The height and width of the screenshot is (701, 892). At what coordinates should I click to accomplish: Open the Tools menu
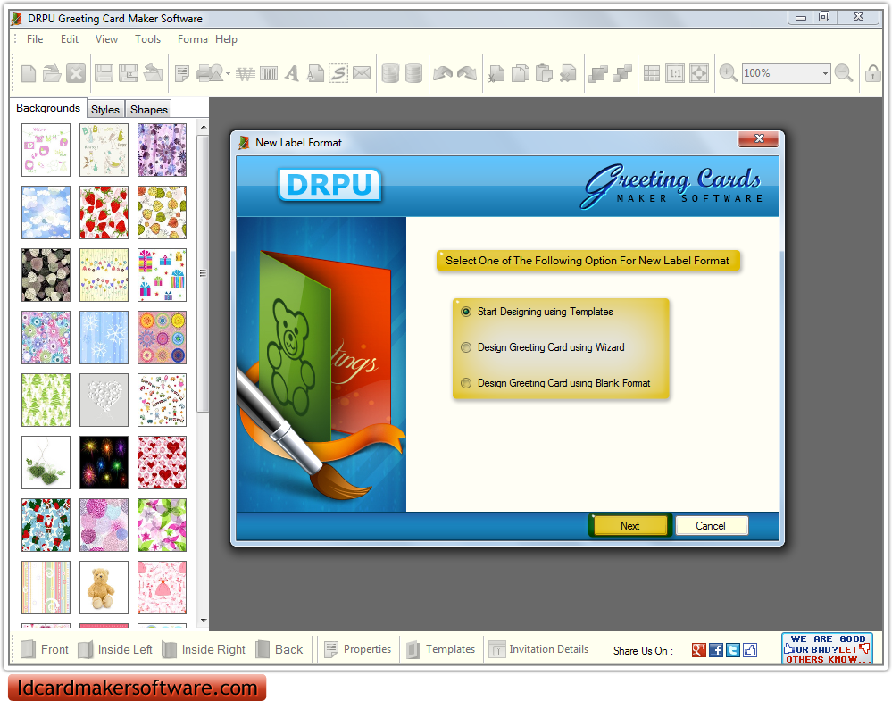point(147,39)
